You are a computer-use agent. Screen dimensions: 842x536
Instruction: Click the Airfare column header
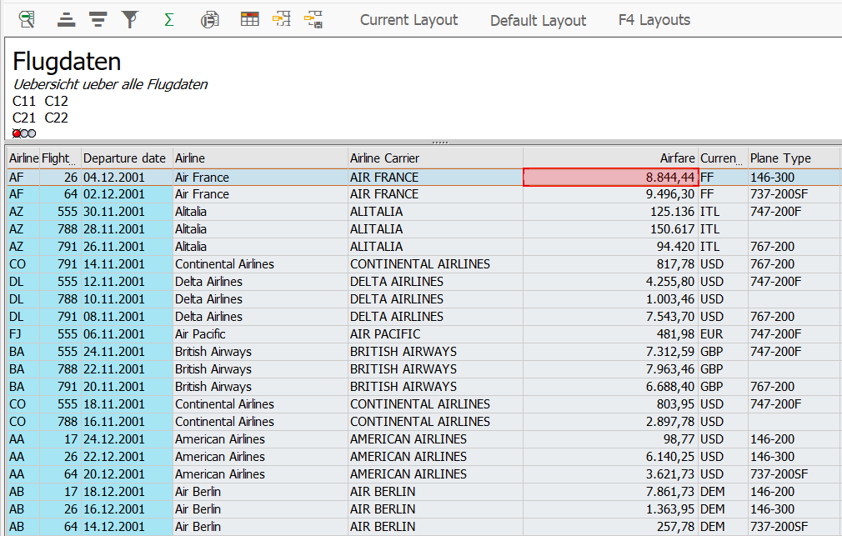[x=610, y=158]
